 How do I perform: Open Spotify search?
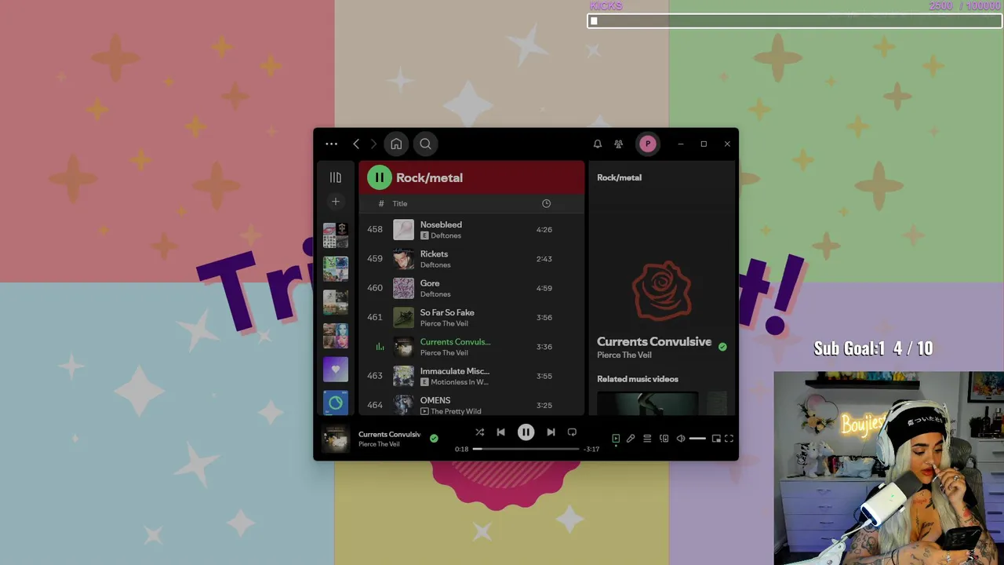click(425, 144)
